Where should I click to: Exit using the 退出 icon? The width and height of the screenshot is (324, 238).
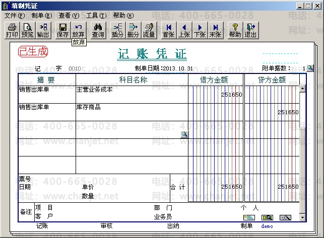250,31
